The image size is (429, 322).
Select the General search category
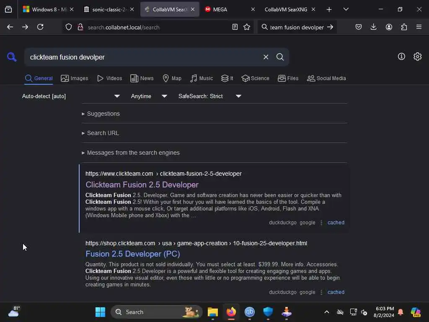click(39, 78)
